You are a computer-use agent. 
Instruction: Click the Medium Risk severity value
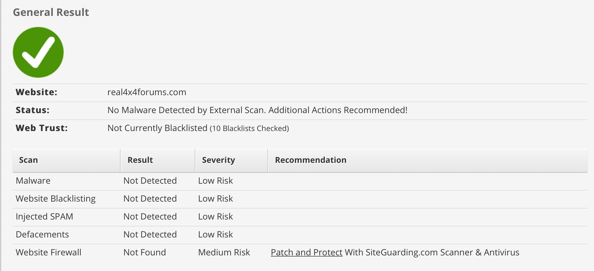click(x=224, y=252)
